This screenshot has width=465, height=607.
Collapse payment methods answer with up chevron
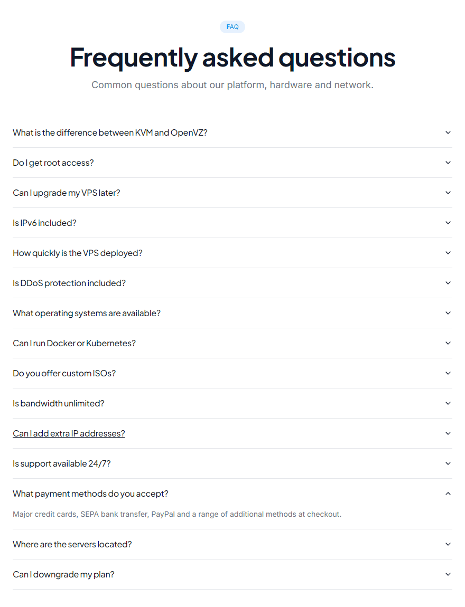[x=448, y=494]
